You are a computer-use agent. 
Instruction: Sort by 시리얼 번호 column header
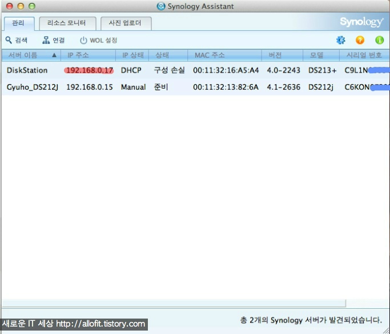364,55
